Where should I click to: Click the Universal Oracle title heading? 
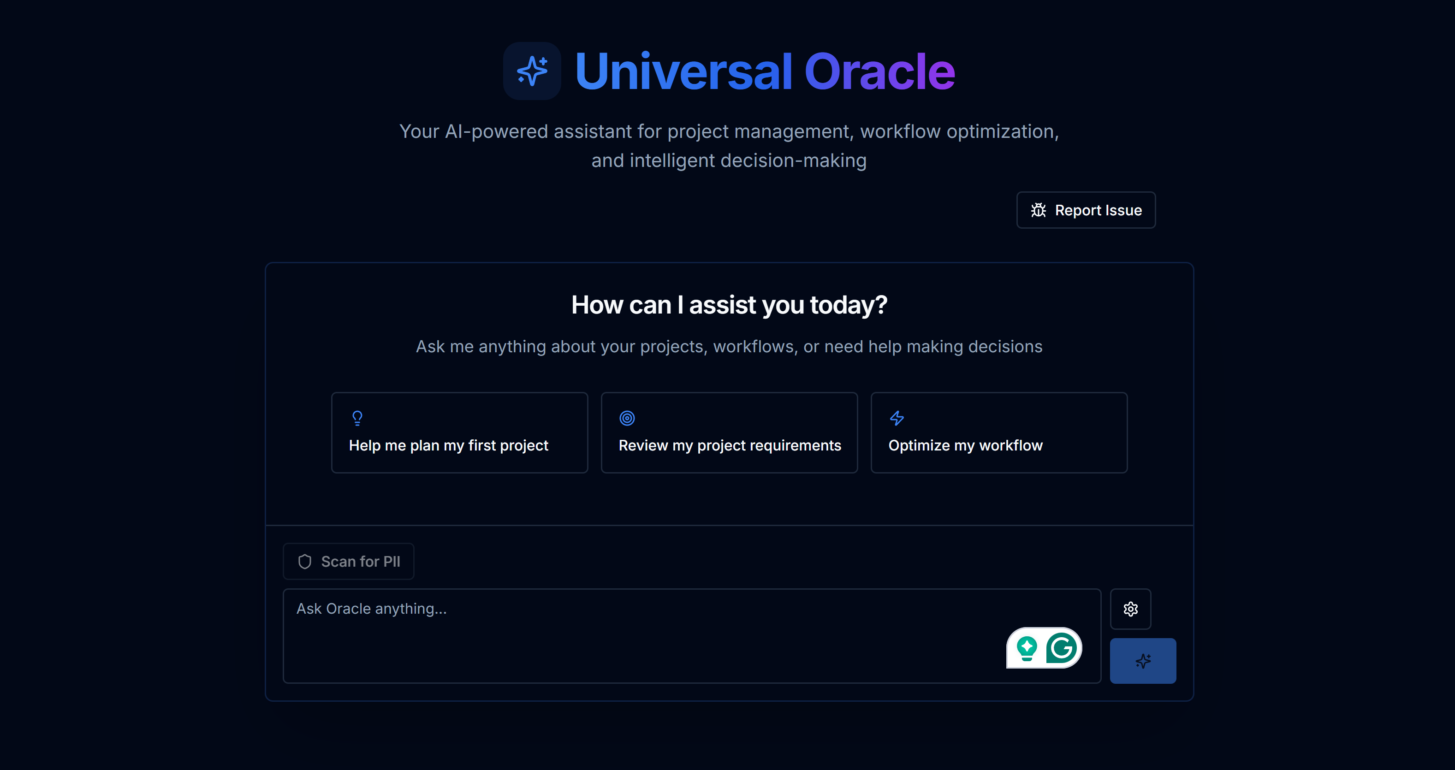[x=764, y=70]
